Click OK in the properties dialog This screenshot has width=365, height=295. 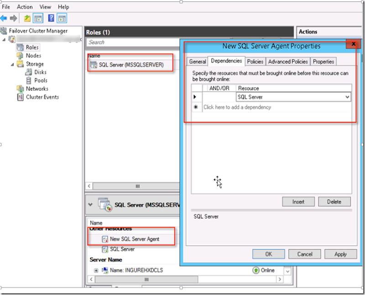(268, 254)
